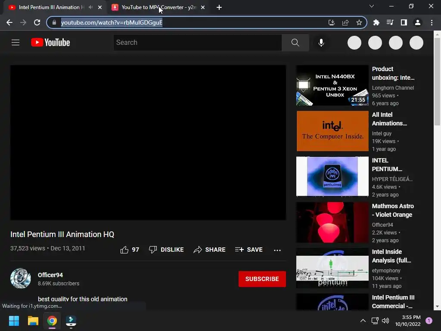441x331 pixels.
Task: Click the download app icon in taskbar
Action: [71, 321]
